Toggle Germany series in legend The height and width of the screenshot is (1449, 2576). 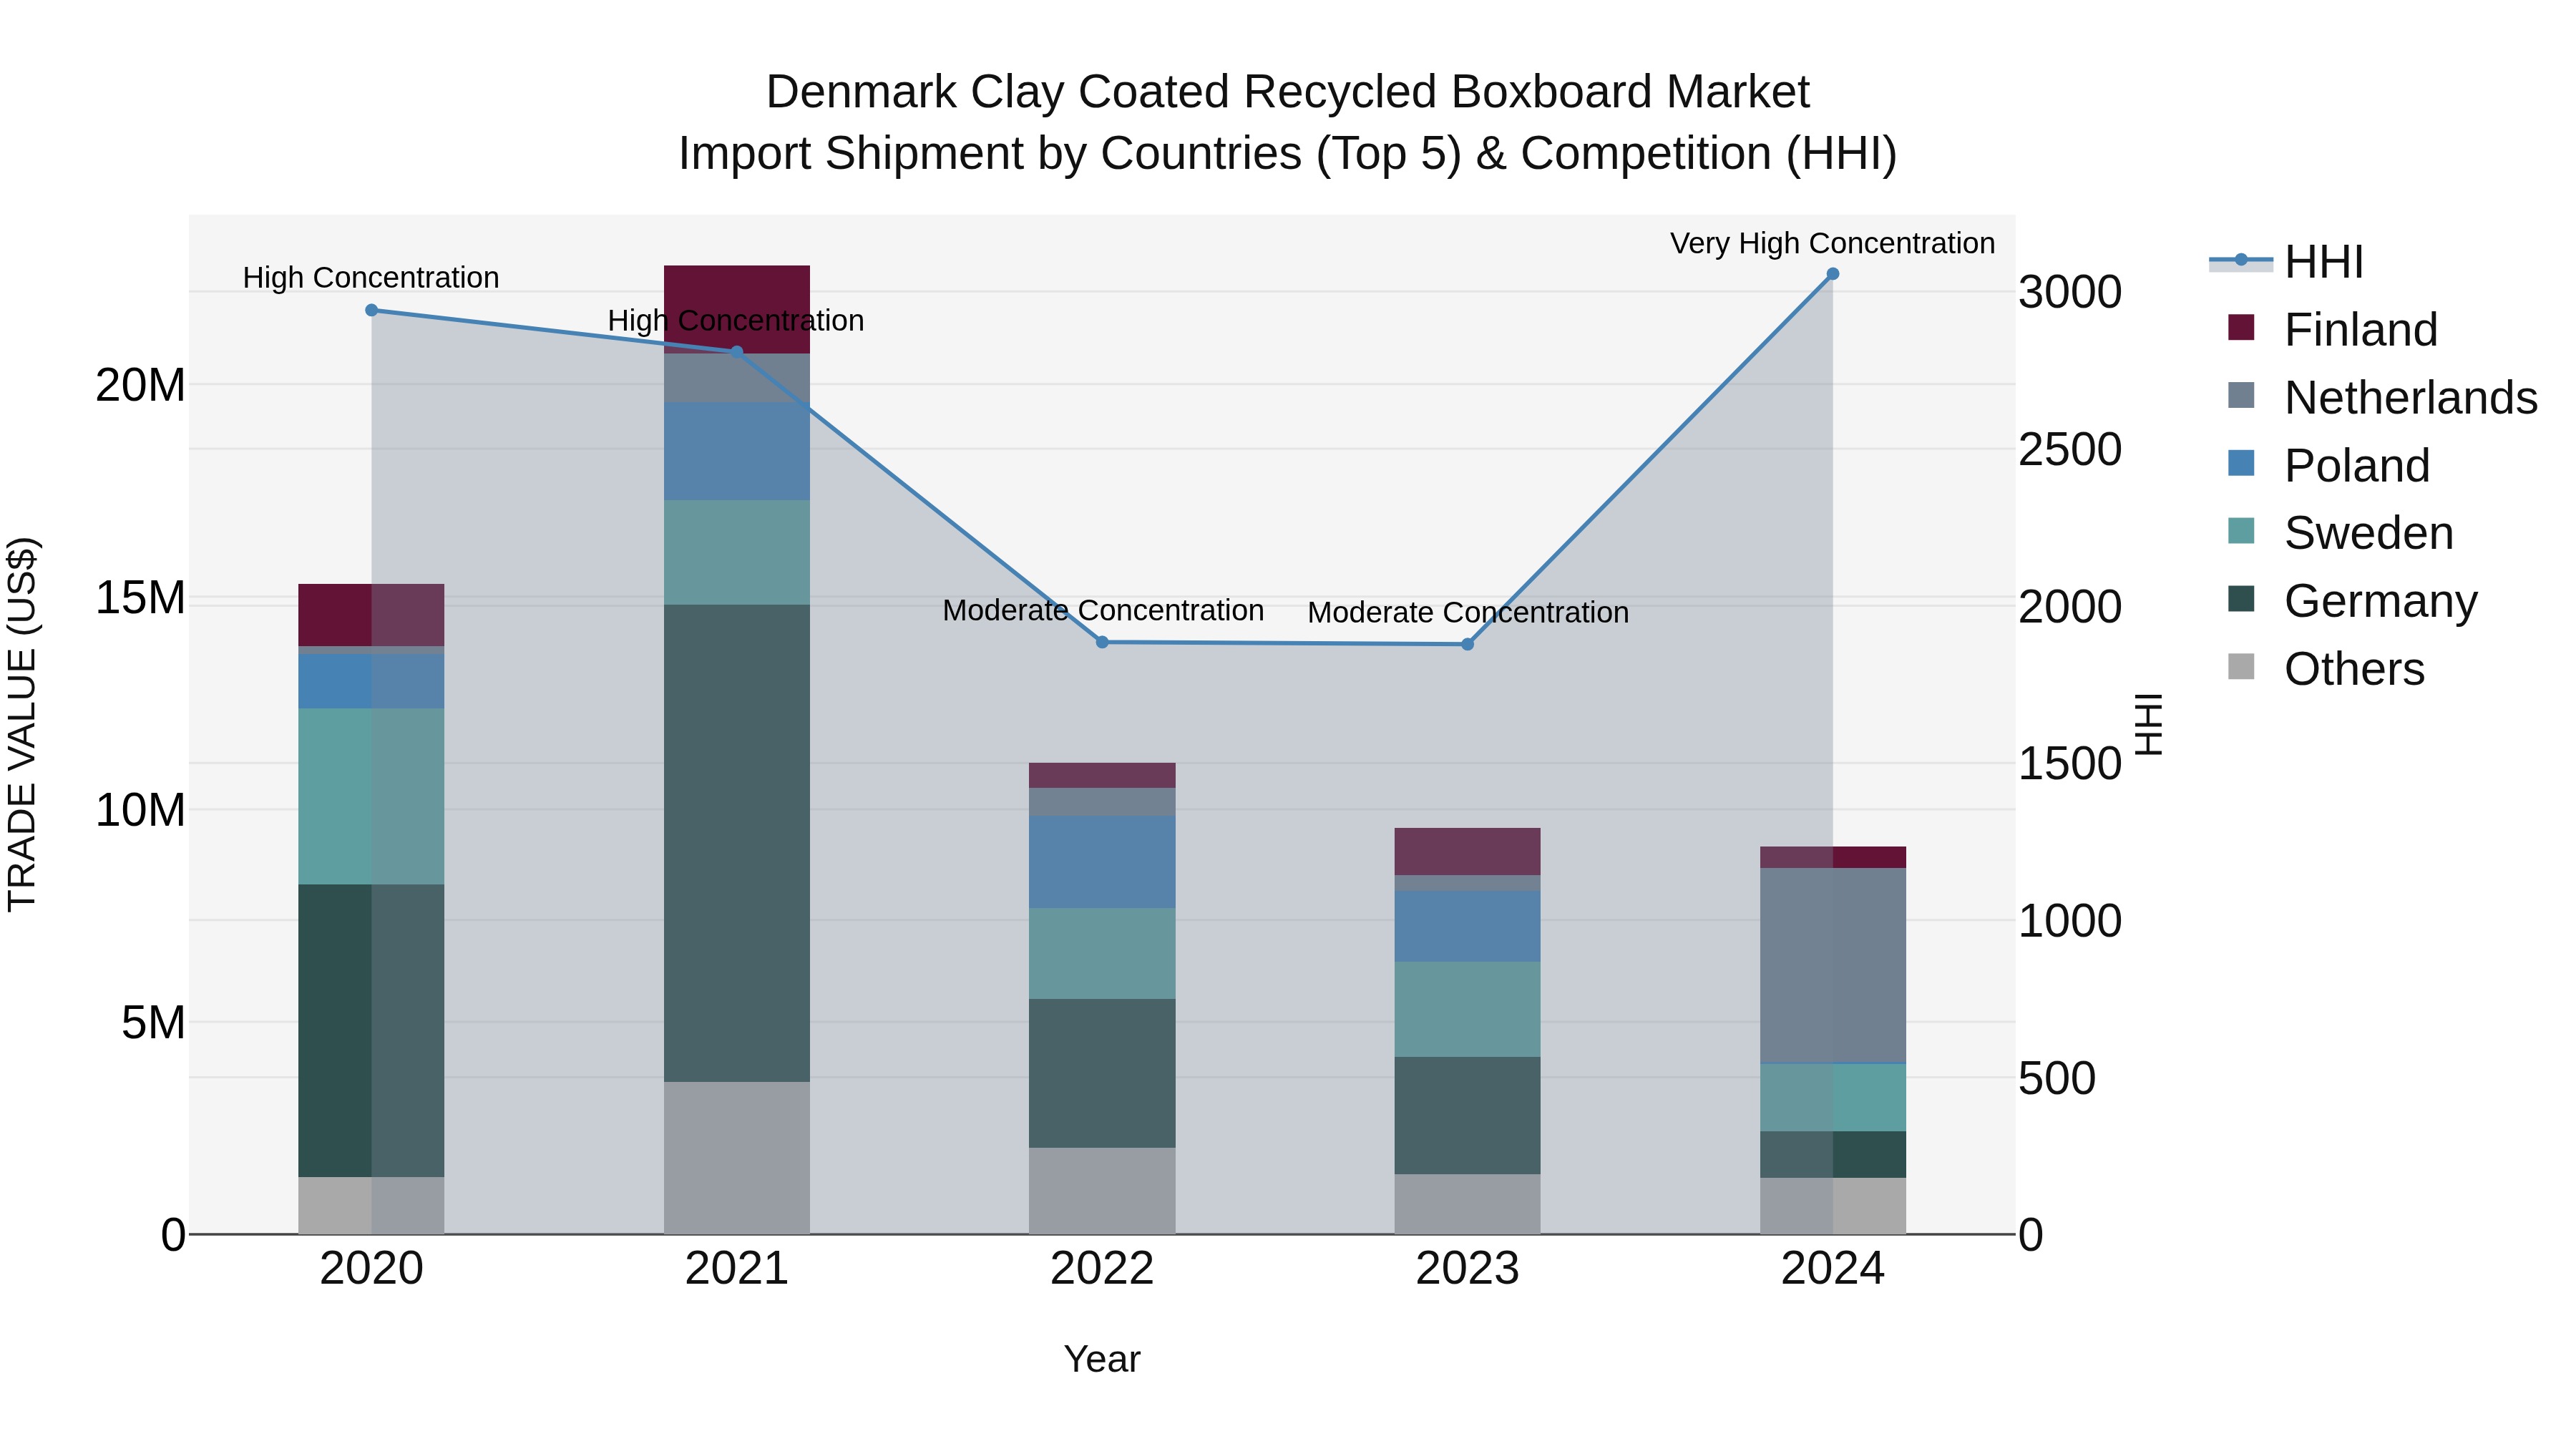click(x=2352, y=600)
